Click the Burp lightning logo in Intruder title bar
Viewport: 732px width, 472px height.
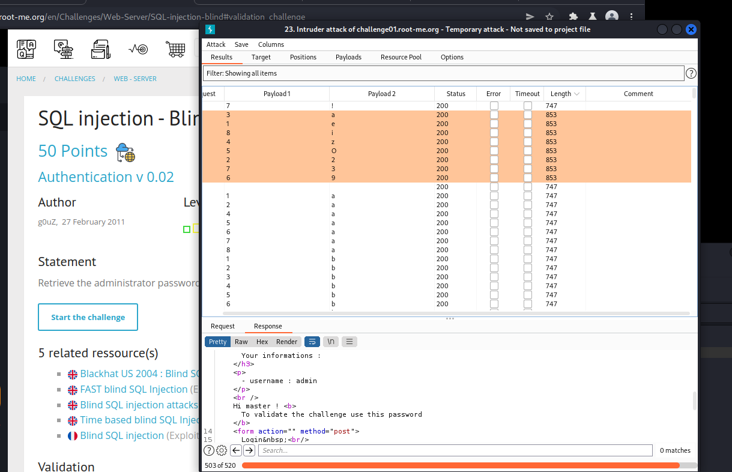click(x=210, y=29)
